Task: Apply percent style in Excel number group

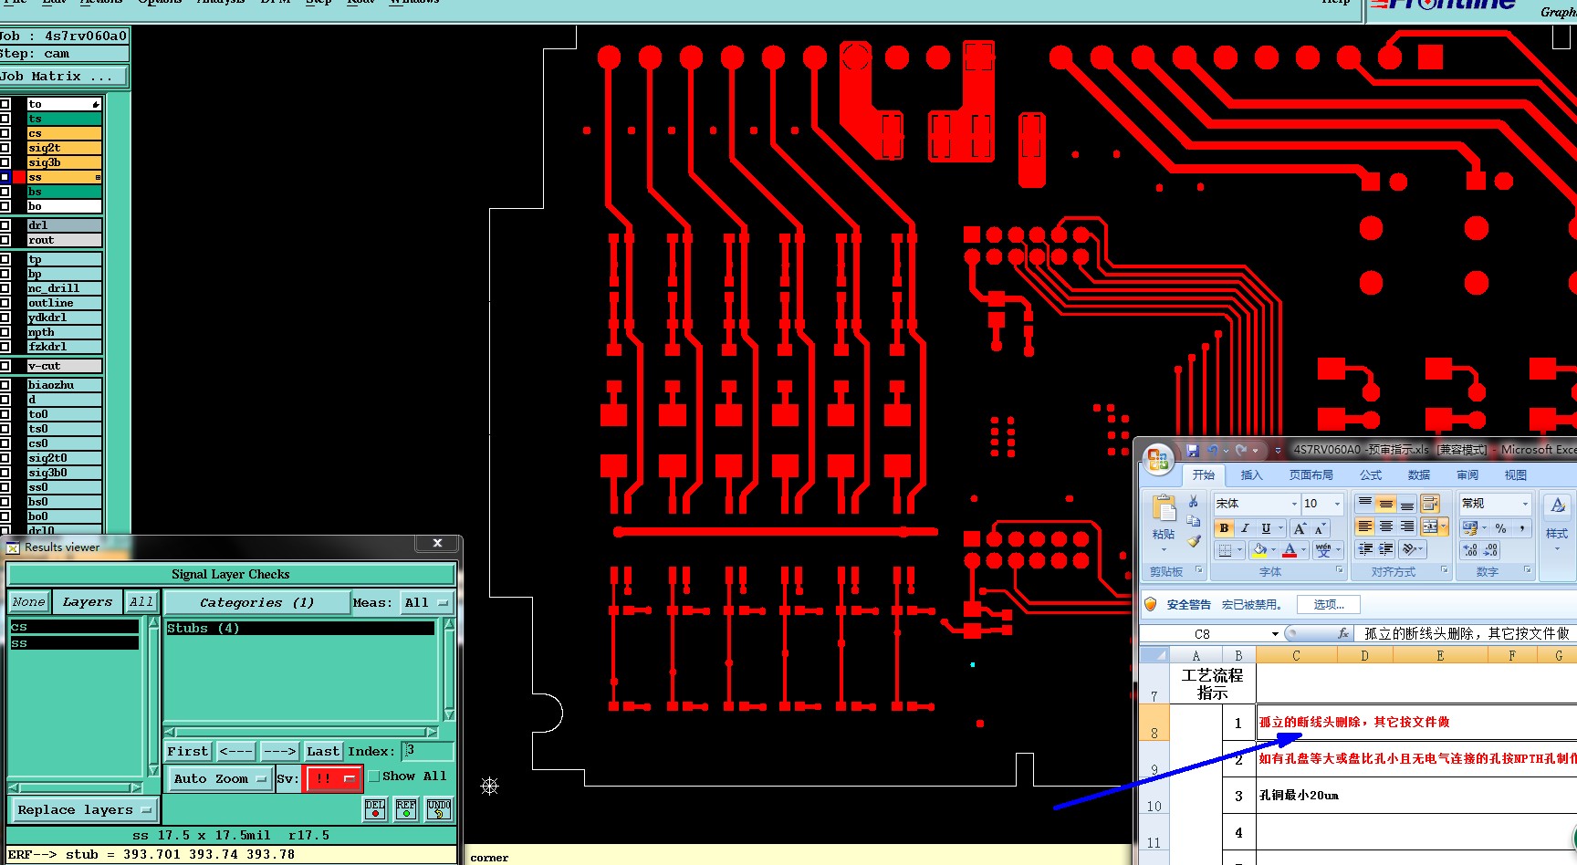Action: tap(1500, 528)
